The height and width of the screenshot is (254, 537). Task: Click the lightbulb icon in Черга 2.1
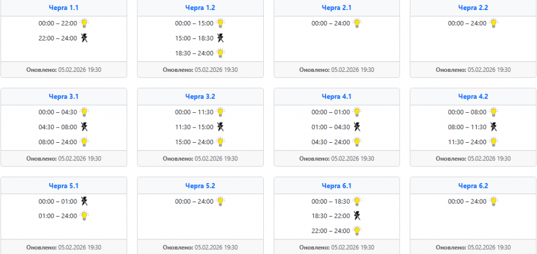[x=357, y=23]
